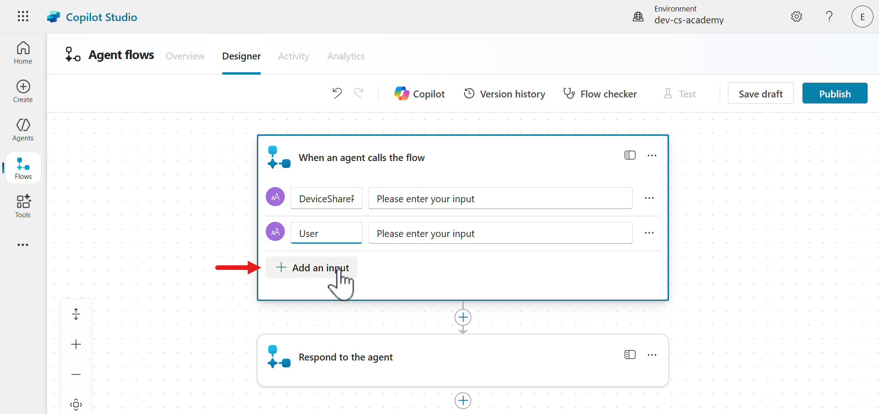The width and height of the screenshot is (879, 414).
Task: Click the User input value field
Action: pos(500,233)
